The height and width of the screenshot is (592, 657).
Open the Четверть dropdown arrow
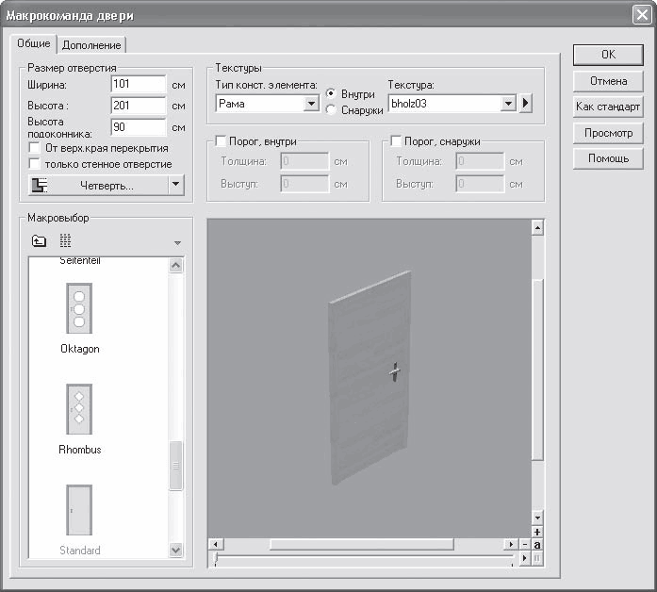point(175,186)
